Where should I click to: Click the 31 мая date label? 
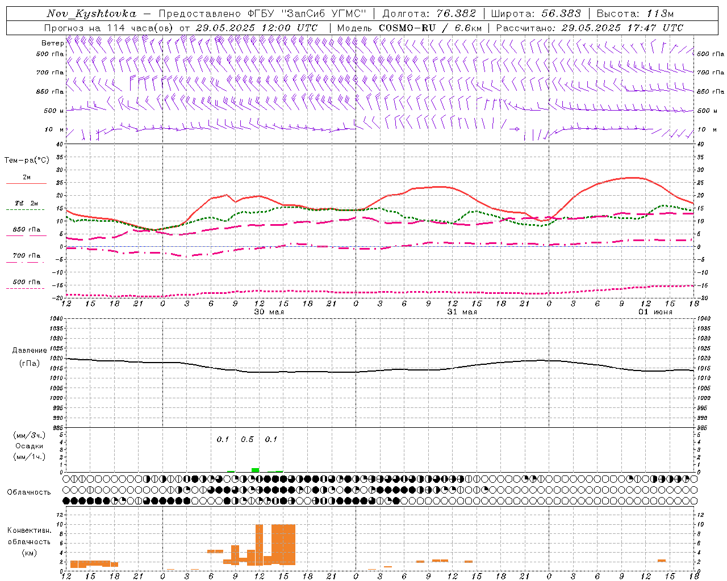coord(462,312)
